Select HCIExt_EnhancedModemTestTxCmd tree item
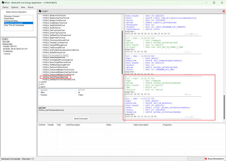The width and height of the screenshot is (226, 161). point(58,70)
